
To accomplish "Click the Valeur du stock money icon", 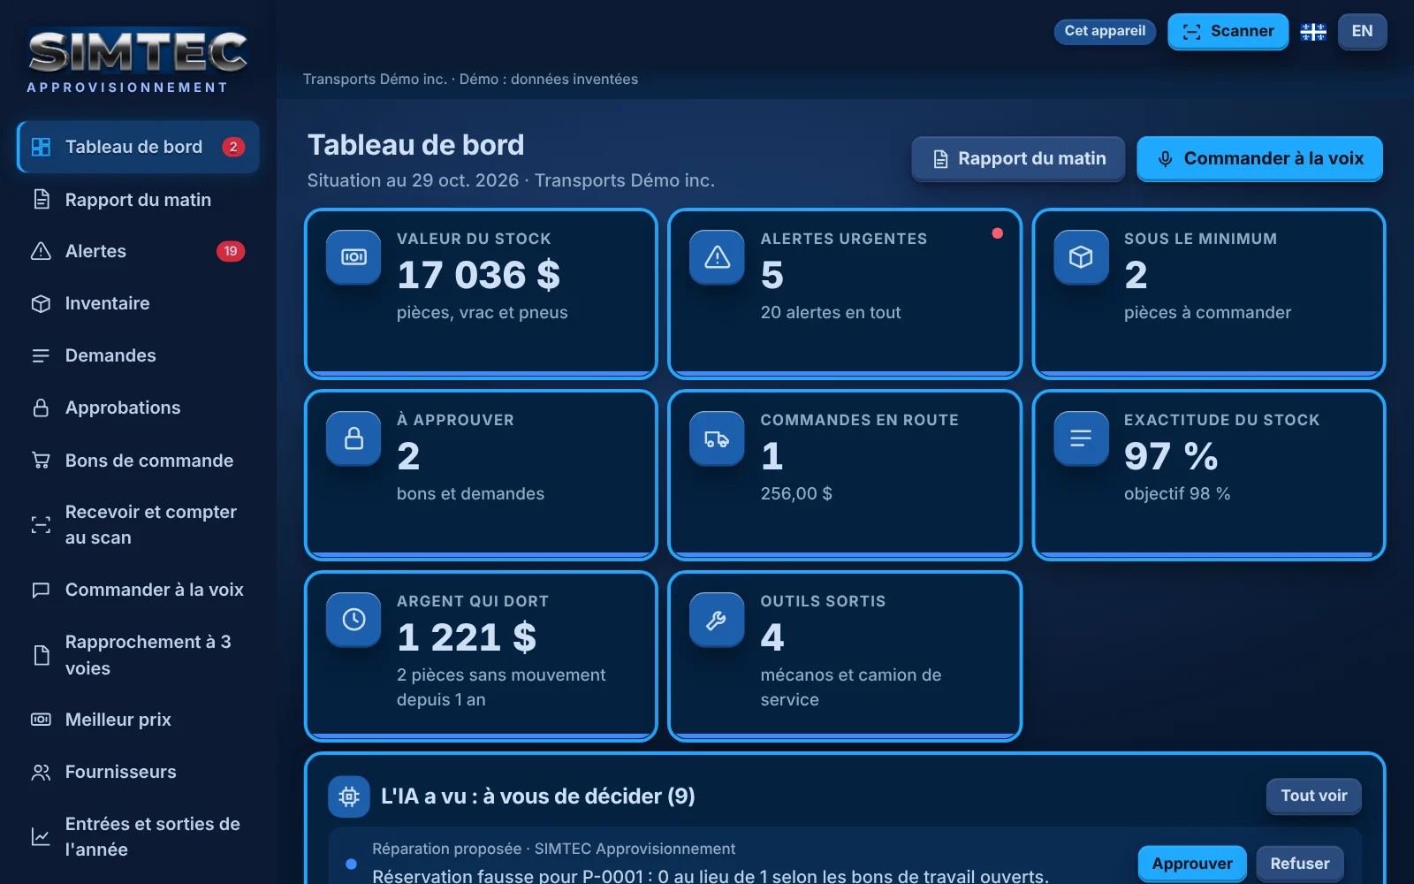I will 353,257.
